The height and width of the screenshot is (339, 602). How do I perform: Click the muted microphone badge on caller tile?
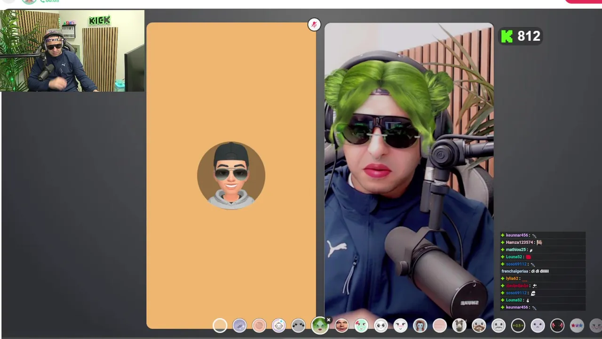(314, 24)
